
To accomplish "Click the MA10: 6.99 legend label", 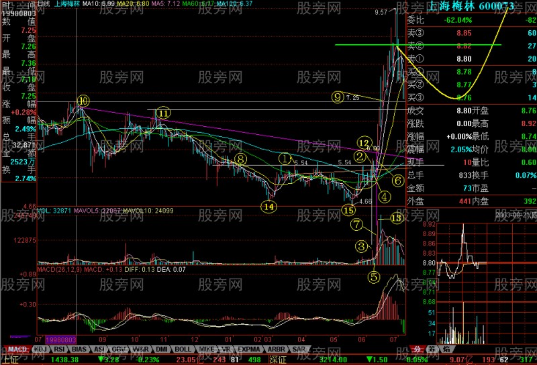I will tap(99, 4).
